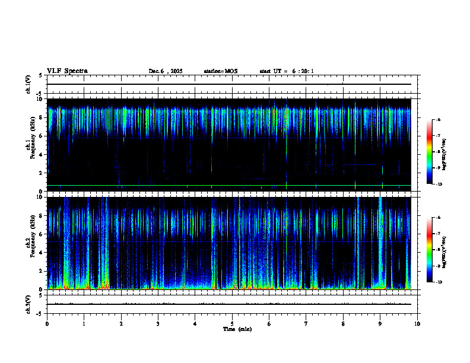This screenshot has height=363, width=470.
Task: Click the ch.1 color scale bar
Action: point(430,152)
